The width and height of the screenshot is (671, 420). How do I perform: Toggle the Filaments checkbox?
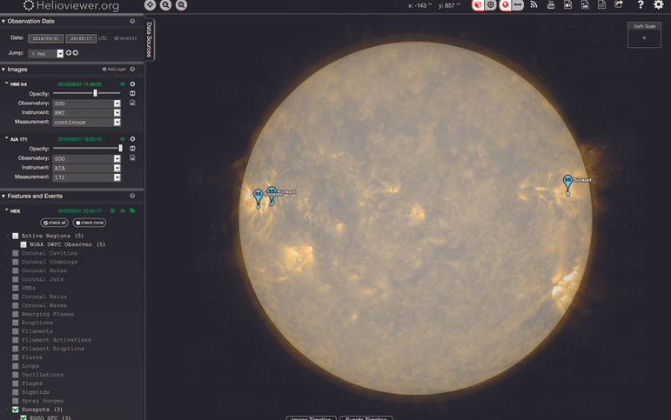pos(16,331)
